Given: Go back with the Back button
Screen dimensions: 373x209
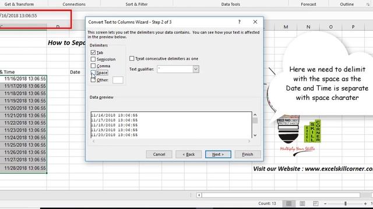Looking at the screenshot, I should pos(188,154).
